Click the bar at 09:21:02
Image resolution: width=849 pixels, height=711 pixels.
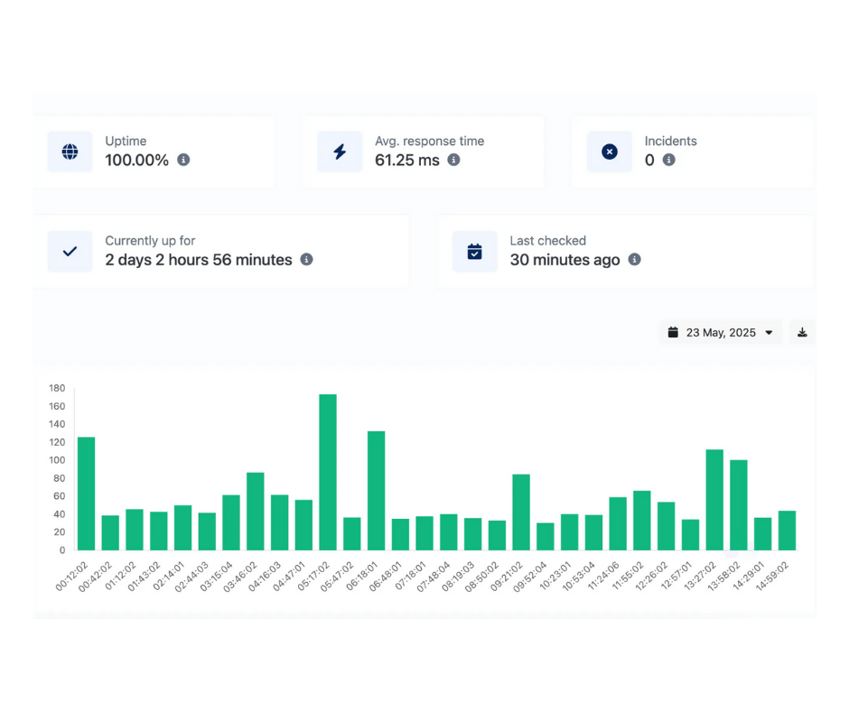pyautogui.click(x=521, y=512)
